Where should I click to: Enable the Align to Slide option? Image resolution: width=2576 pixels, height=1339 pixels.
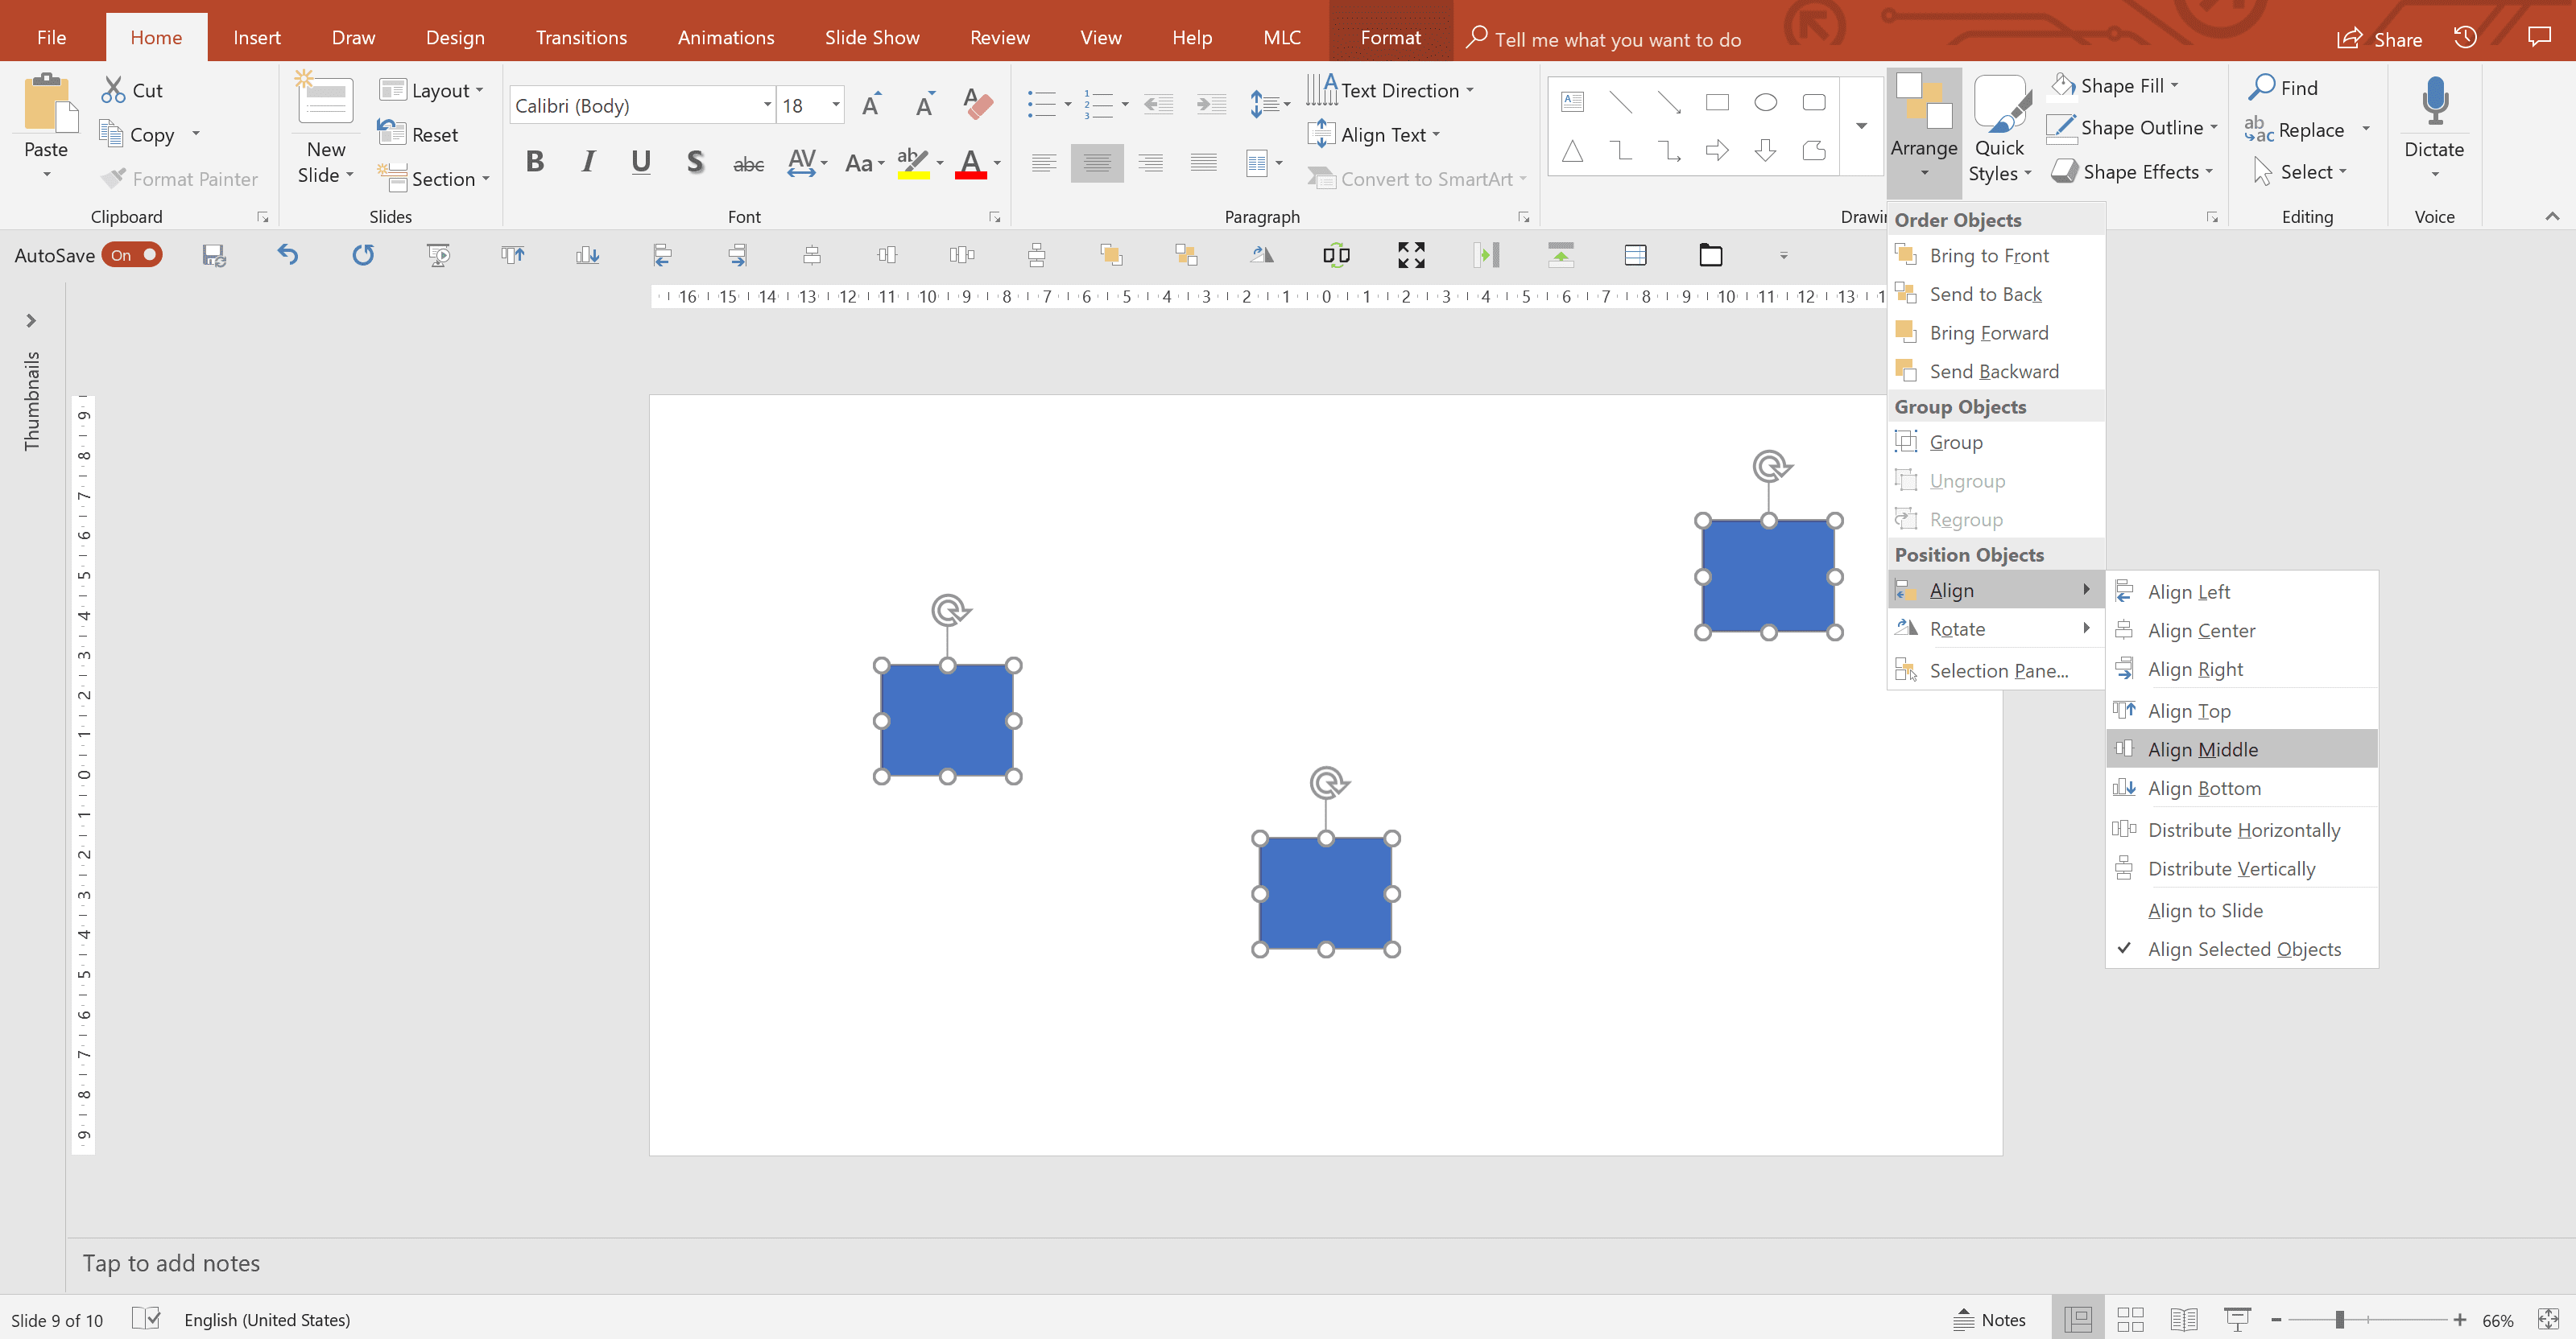tap(2242, 910)
